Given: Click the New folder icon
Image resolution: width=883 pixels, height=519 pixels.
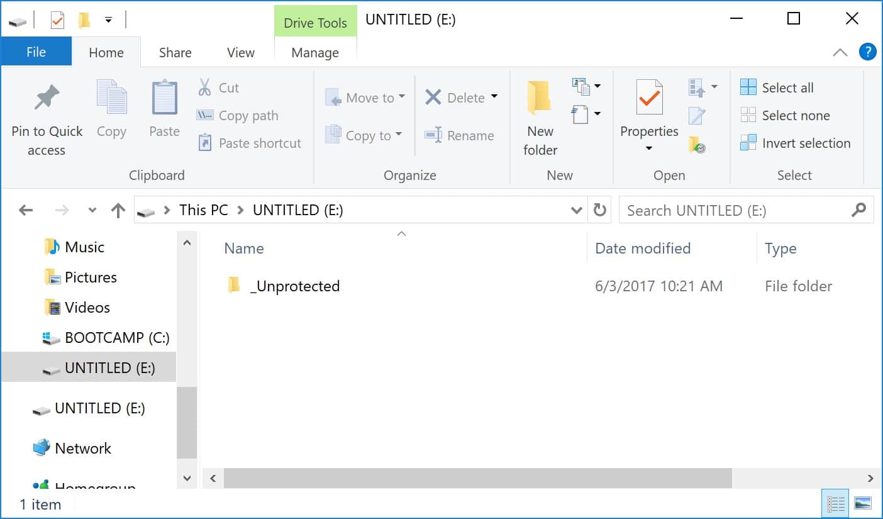Looking at the screenshot, I should tap(540, 99).
